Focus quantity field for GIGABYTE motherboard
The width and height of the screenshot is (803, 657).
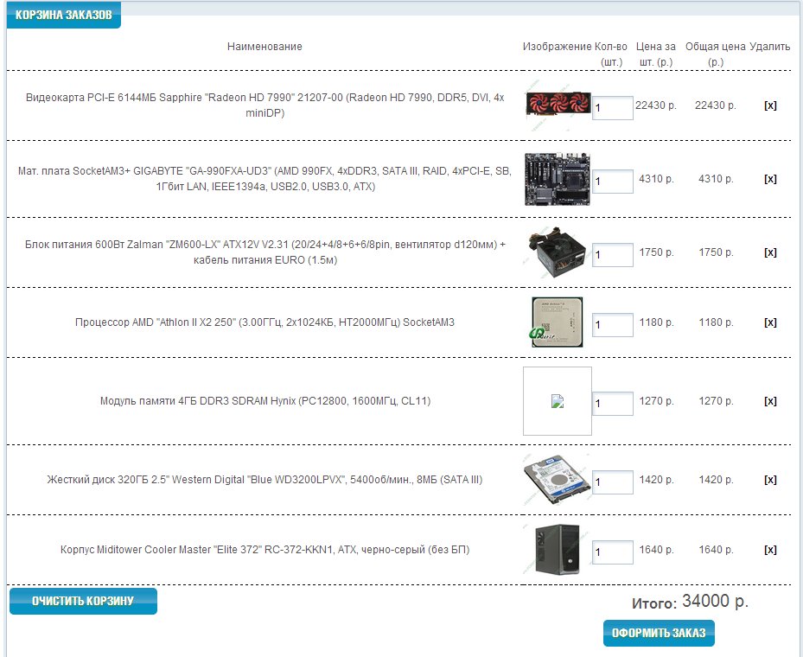613,182
